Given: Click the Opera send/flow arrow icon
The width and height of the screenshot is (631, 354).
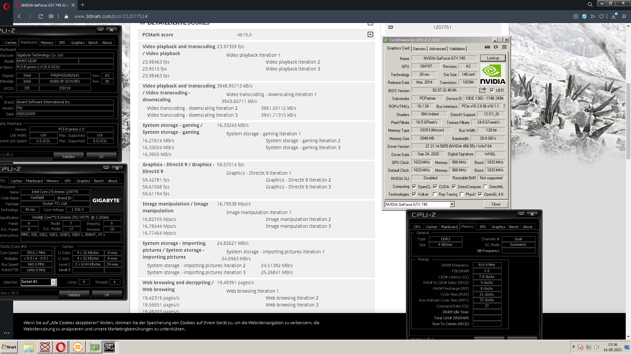Looking at the screenshot, I should click(593, 16).
